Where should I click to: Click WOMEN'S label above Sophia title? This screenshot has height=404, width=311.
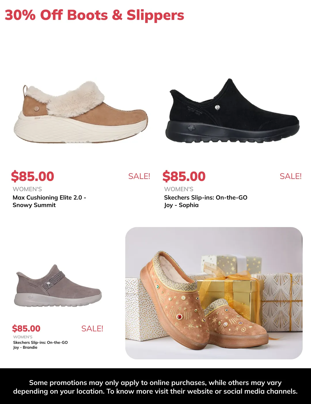click(x=179, y=189)
